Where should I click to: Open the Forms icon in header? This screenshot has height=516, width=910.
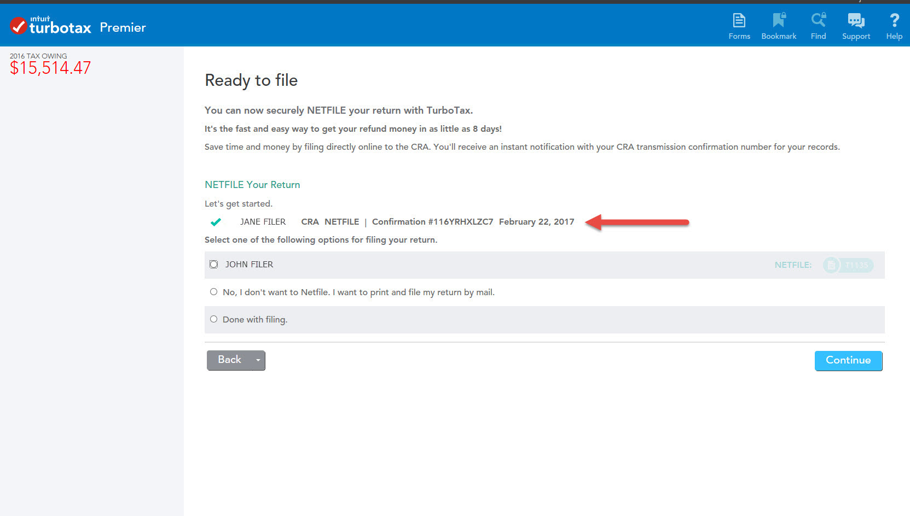(739, 26)
